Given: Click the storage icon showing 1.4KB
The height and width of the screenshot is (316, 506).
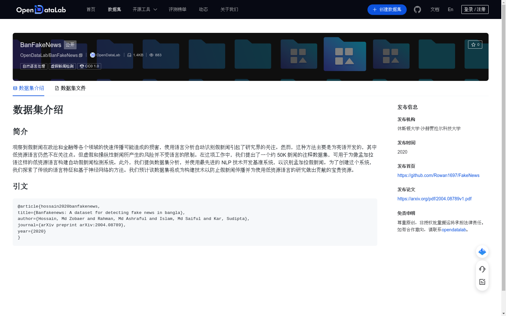Looking at the screenshot, I should click(x=129, y=55).
